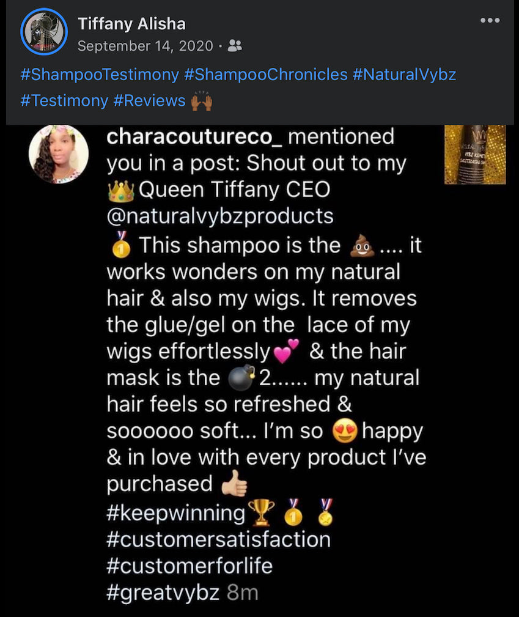
Task: Select the #ShampooChronicles hashtag
Action: point(265,75)
